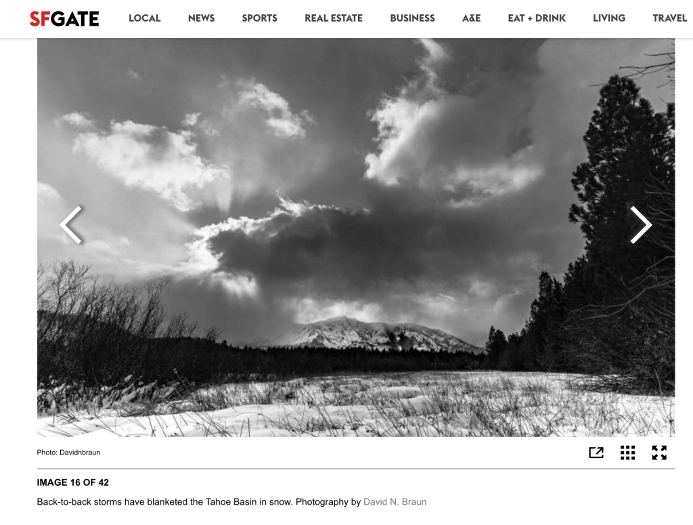This screenshot has height=525, width=693.
Task: Open the share/pop-out icon
Action: (x=596, y=453)
